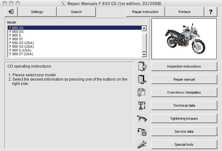Click the exit door icon button
The width and height of the screenshot is (222, 151).
11,12
